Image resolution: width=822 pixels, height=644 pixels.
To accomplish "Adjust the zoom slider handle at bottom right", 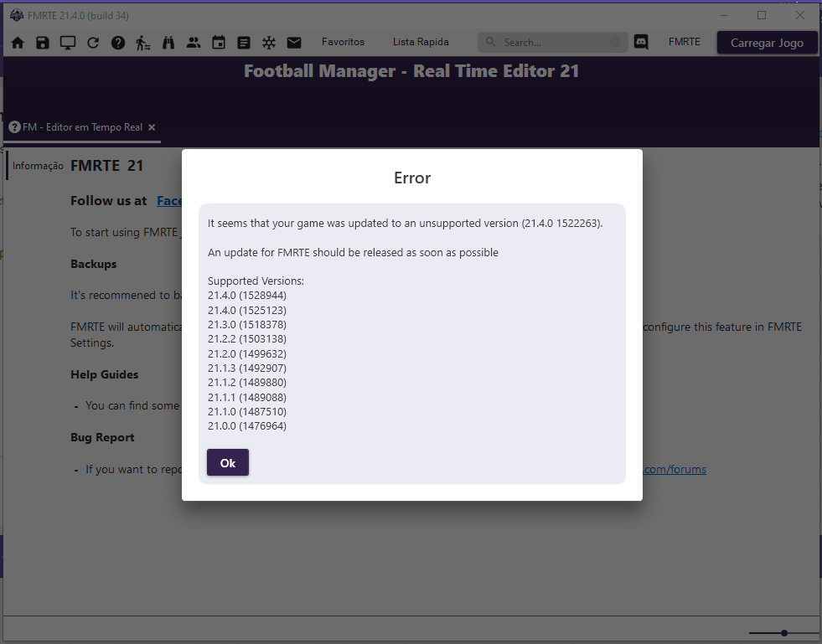I will coord(784,633).
